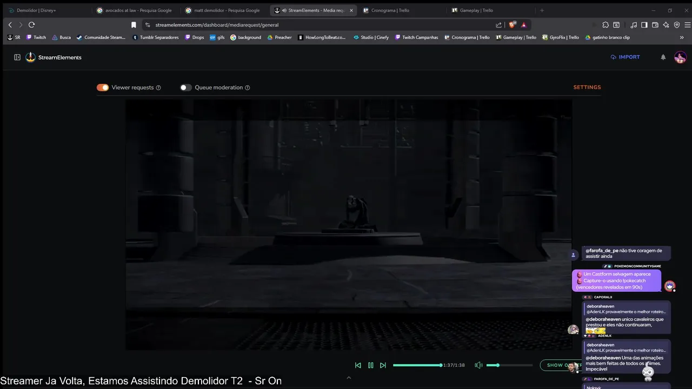Open the gifs bookmark

tap(217, 37)
